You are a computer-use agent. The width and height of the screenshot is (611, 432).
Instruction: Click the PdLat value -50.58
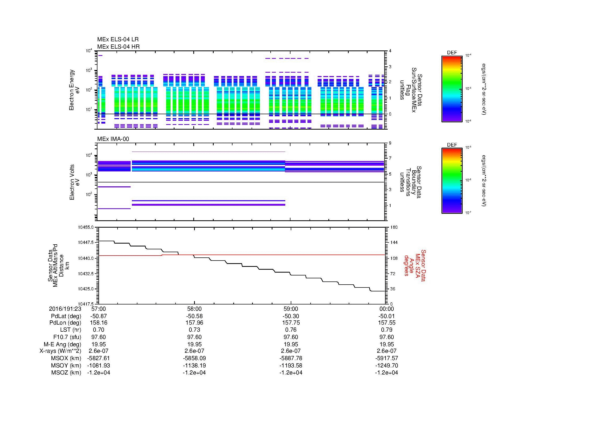click(195, 316)
